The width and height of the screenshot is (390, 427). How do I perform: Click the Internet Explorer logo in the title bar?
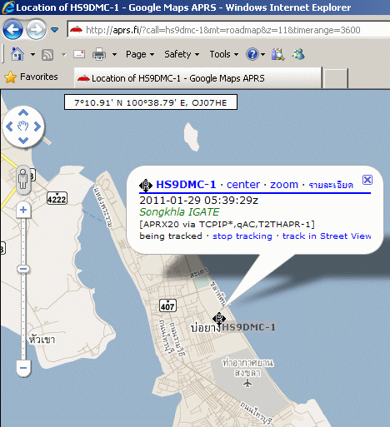8,7
